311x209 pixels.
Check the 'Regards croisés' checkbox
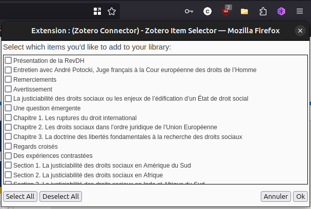click(8, 146)
